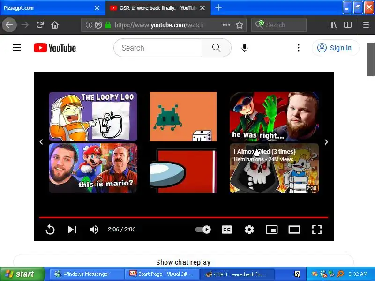Enter fullscreen mode
The height and width of the screenshot is (281, 375).
click(317, 229)
